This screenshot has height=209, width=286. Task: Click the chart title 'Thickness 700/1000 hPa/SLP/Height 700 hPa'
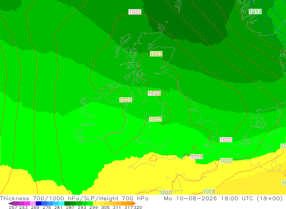(x=74, y=198)
